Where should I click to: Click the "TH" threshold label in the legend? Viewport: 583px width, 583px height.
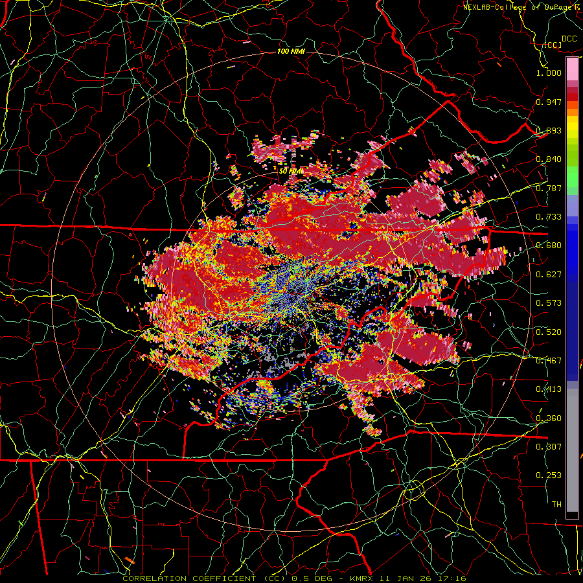click(556, 505)
